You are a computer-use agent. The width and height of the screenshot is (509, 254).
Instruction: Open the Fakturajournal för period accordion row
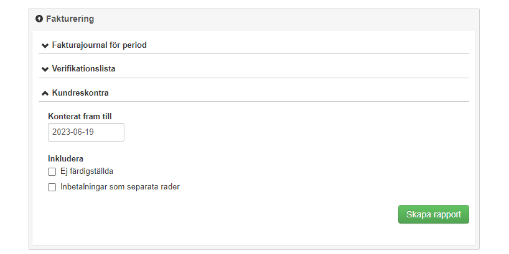click(249, 45)
